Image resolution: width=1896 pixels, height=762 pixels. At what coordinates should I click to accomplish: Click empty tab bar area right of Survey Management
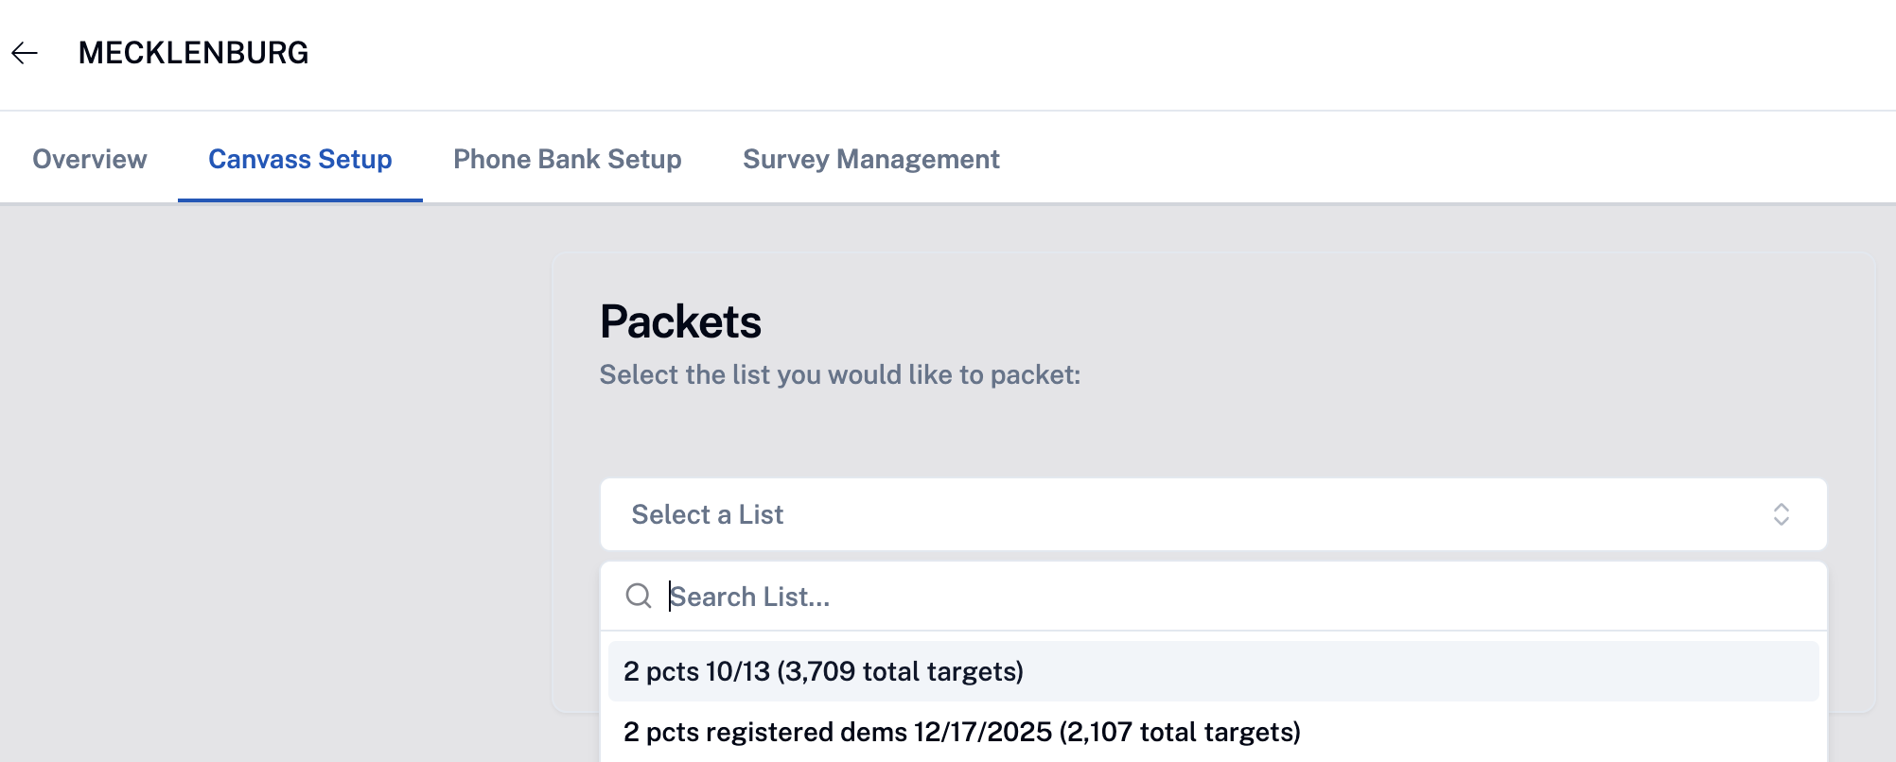[1419, 159]
